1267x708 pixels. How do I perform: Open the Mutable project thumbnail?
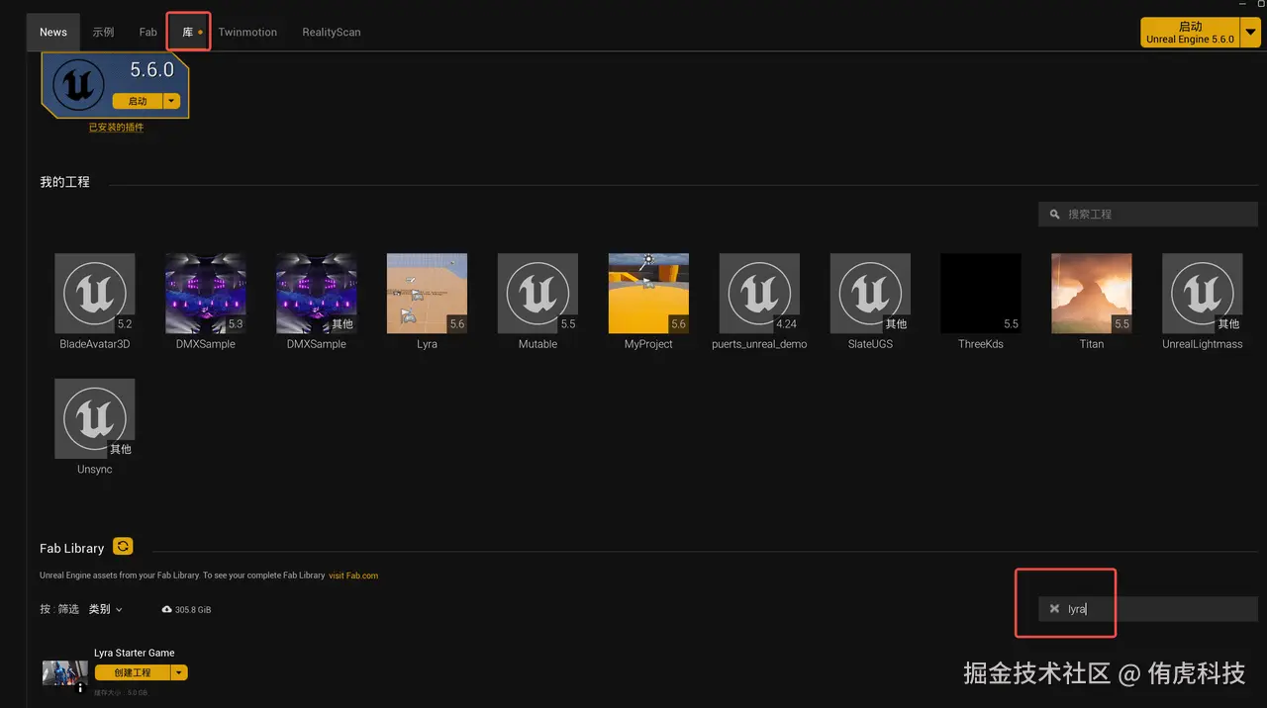coord(538,294)
